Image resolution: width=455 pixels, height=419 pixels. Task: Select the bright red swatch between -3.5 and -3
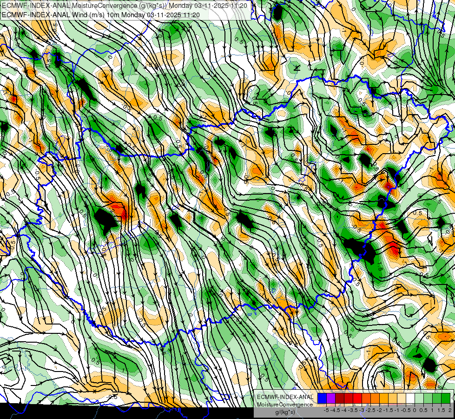coord(357,398)
